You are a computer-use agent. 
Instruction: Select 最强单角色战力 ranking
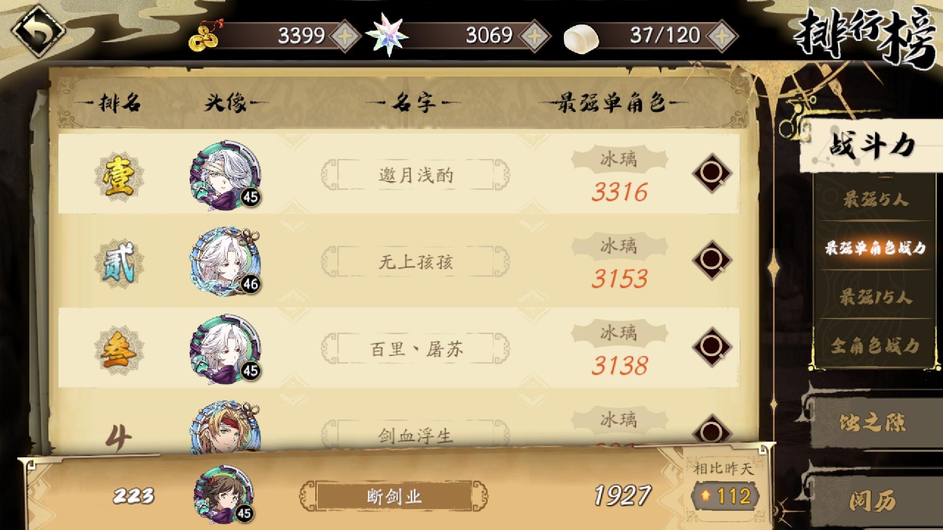point(875,248)
